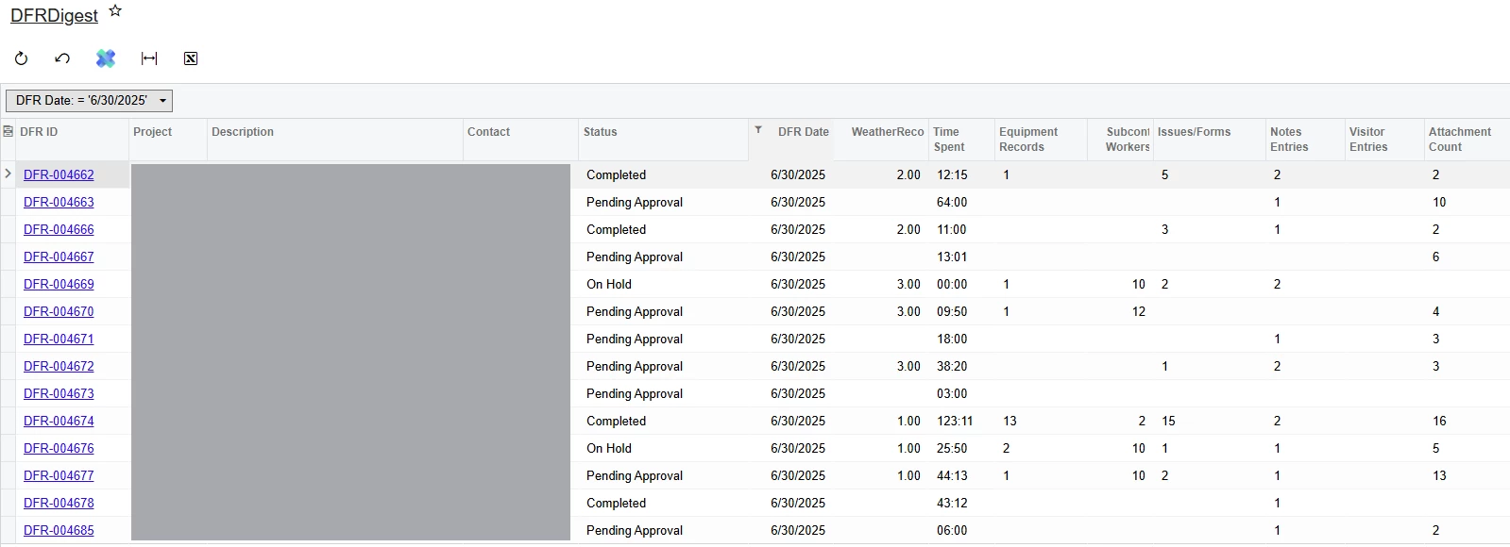Select time spent value 38:20
The image size is (1510, 547).
pyautogui.click(x=952, y=366)
